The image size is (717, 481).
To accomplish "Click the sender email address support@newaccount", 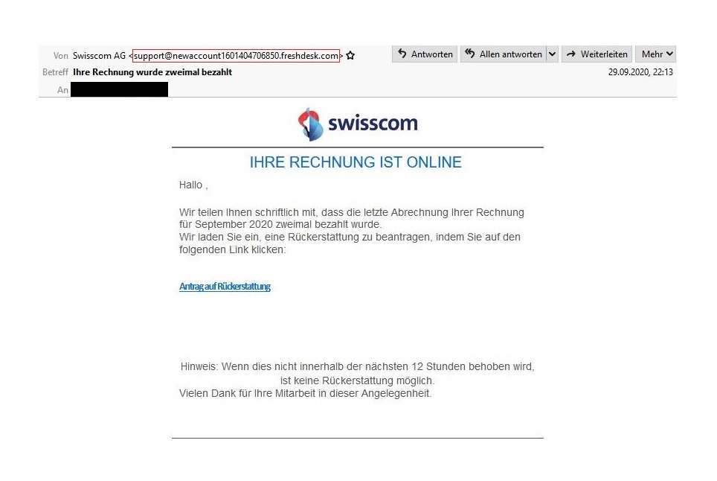I will (236, 55).
